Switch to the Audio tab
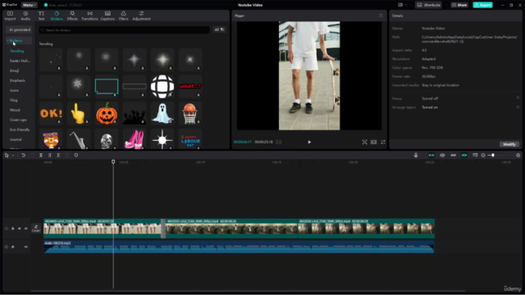The width and height of the screenshot is (525, 295). tap(25, 16)
